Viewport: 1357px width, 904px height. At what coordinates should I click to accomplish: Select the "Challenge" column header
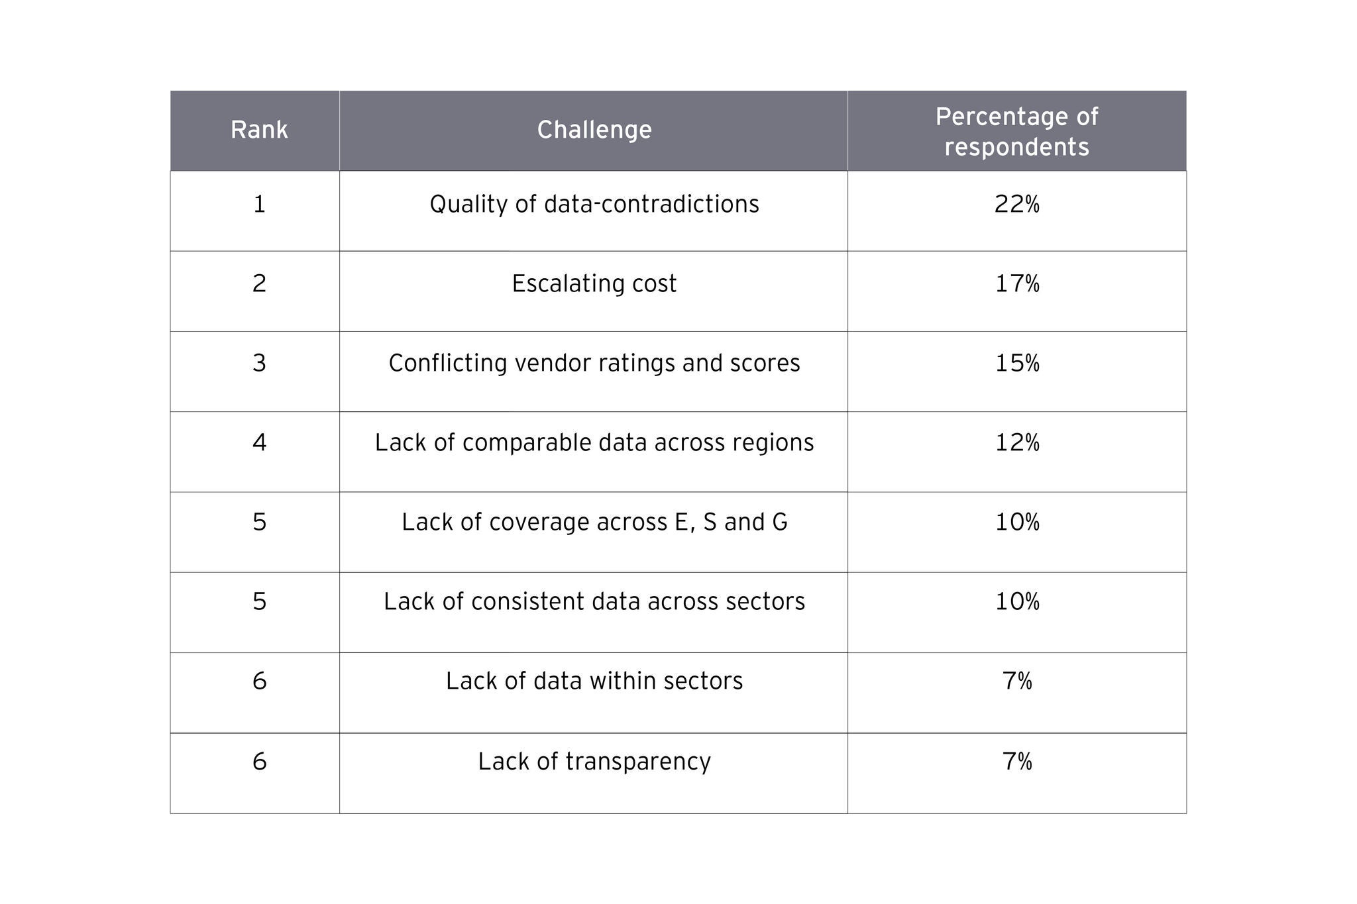click(x=594, y=130)
